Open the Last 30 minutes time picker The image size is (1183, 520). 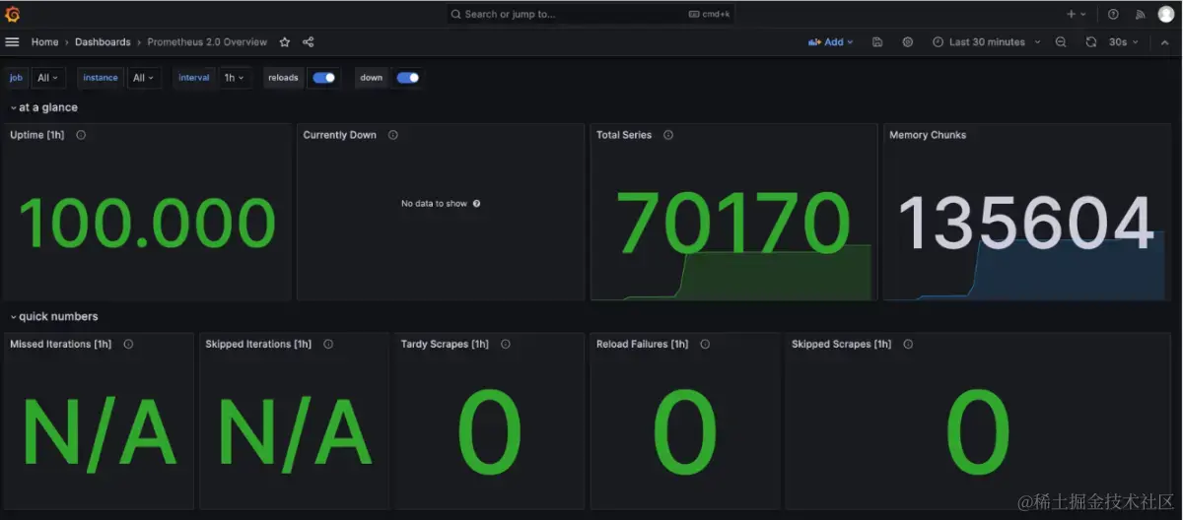[x=986, y=42]
